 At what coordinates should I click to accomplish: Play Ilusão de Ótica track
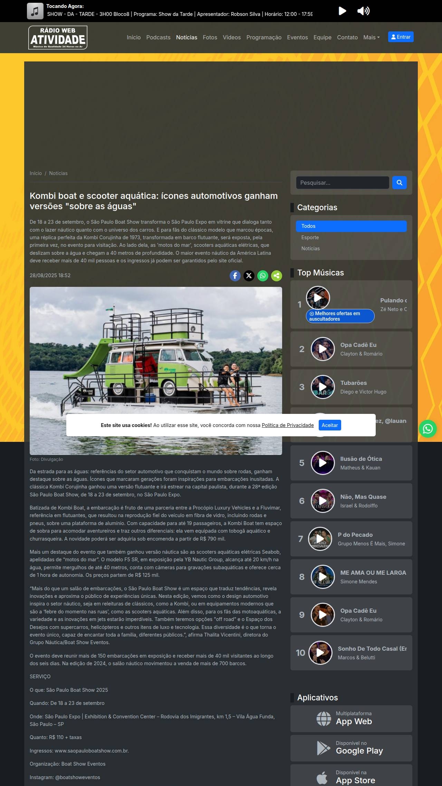[323, 463]
